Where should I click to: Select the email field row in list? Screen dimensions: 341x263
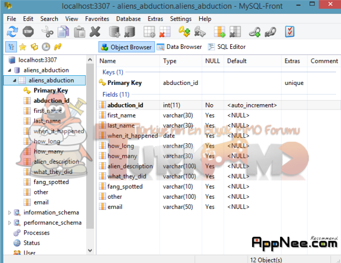coord(219,207)
